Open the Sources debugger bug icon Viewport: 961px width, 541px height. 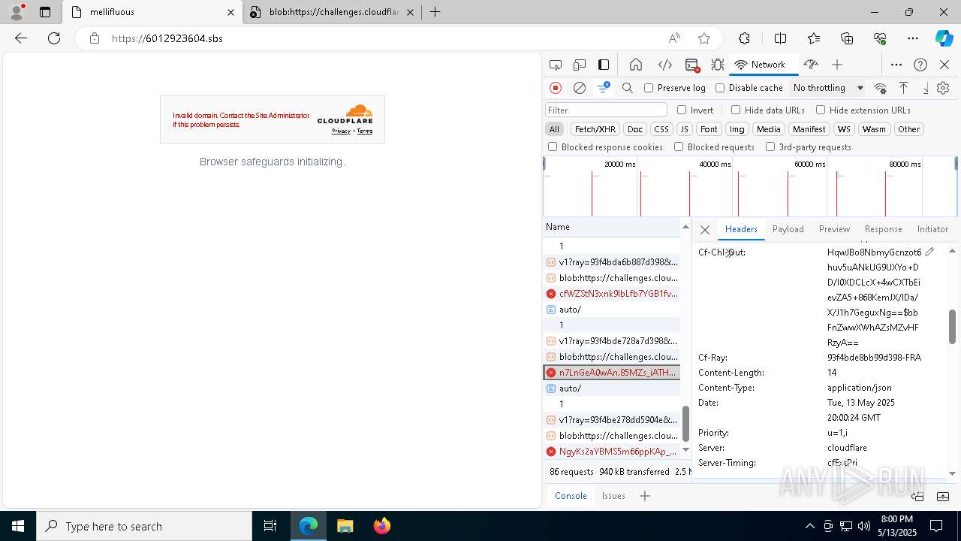[x=718, y=65]
